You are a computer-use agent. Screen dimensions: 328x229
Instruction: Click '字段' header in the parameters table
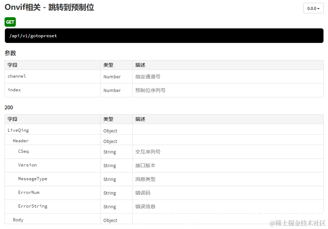pos(12,65)
